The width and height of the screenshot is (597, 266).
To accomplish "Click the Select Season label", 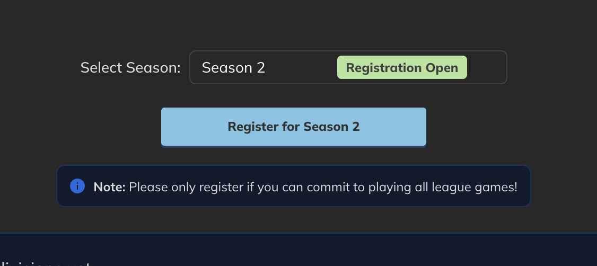I will [130, 68].
